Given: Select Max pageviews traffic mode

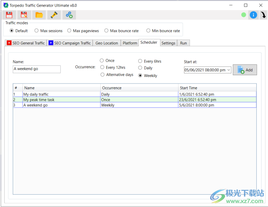Looking at the screenshot, I should pos(83,31).
